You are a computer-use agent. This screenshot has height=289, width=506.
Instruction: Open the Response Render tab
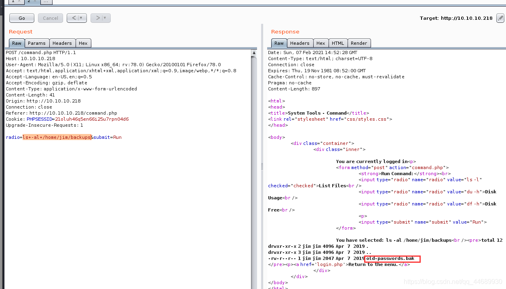click(x=359, y=43)
